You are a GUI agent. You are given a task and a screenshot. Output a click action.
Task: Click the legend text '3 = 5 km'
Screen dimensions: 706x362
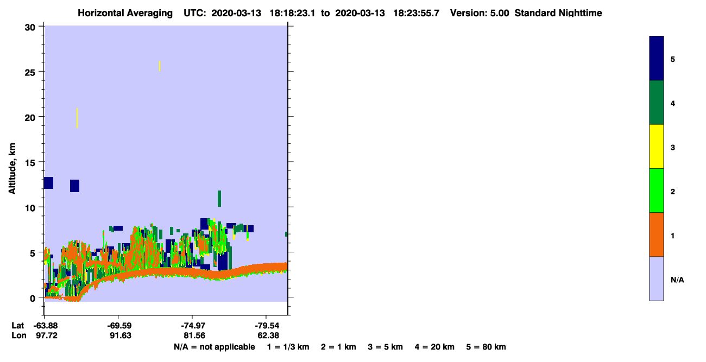(x=386, y=347)
